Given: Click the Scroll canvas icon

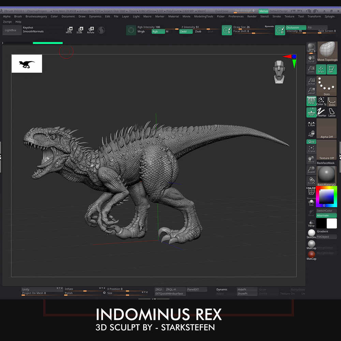Looking at the screenshot, I should pyautogui.click(x=311, y=59).
